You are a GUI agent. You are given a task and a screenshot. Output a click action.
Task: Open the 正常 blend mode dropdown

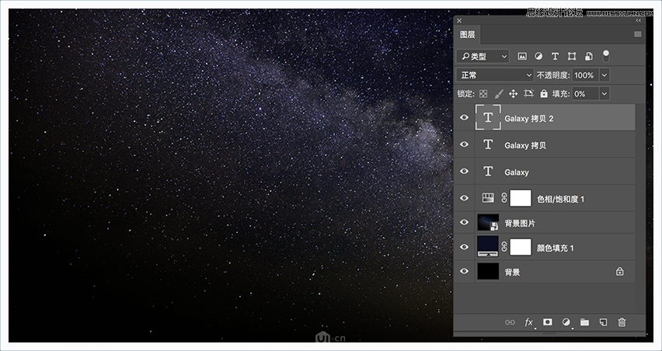point(495,75)
